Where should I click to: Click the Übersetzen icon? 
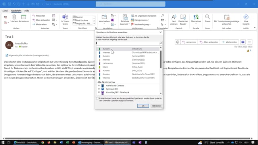coord(196,17)
